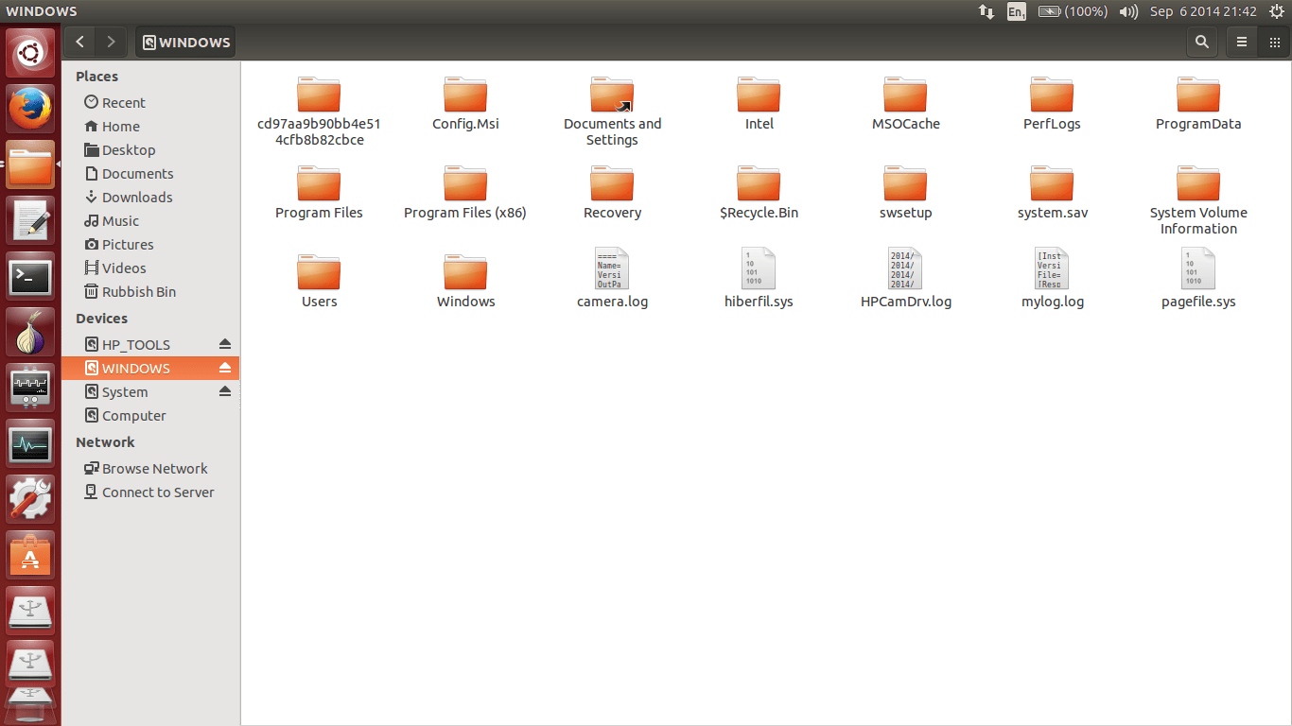Open System Monitor from the launcher

point(30,444)
